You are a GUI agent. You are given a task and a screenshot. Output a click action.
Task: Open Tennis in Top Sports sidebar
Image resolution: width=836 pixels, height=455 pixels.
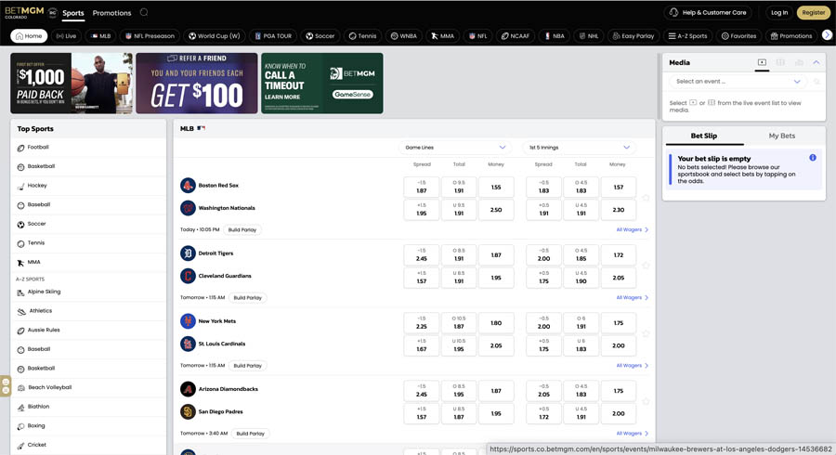88,243
